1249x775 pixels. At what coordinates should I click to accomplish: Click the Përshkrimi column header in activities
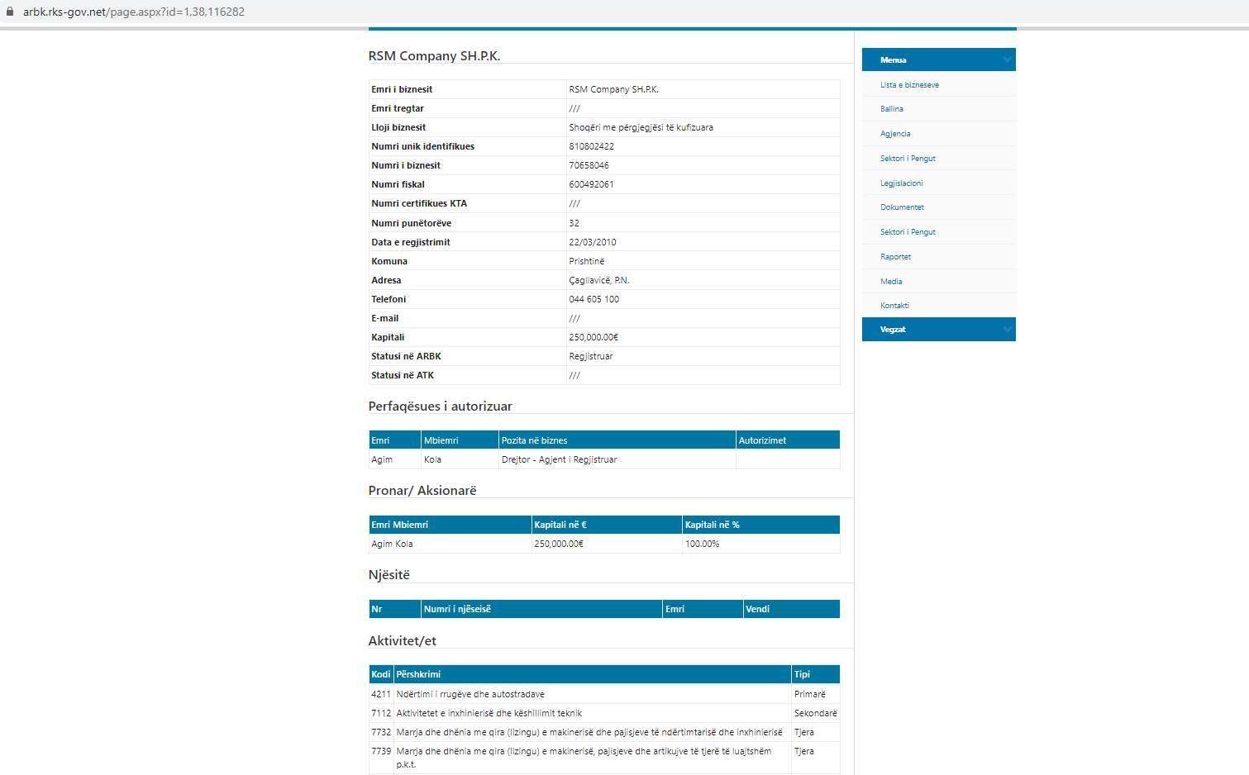coord(418,674)
